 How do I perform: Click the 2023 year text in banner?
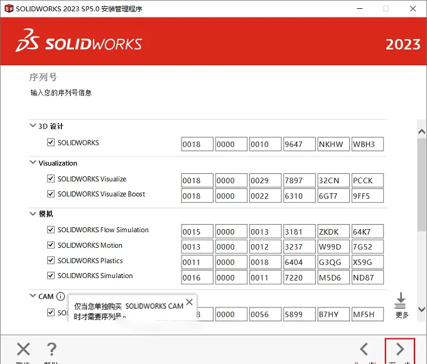403,44
